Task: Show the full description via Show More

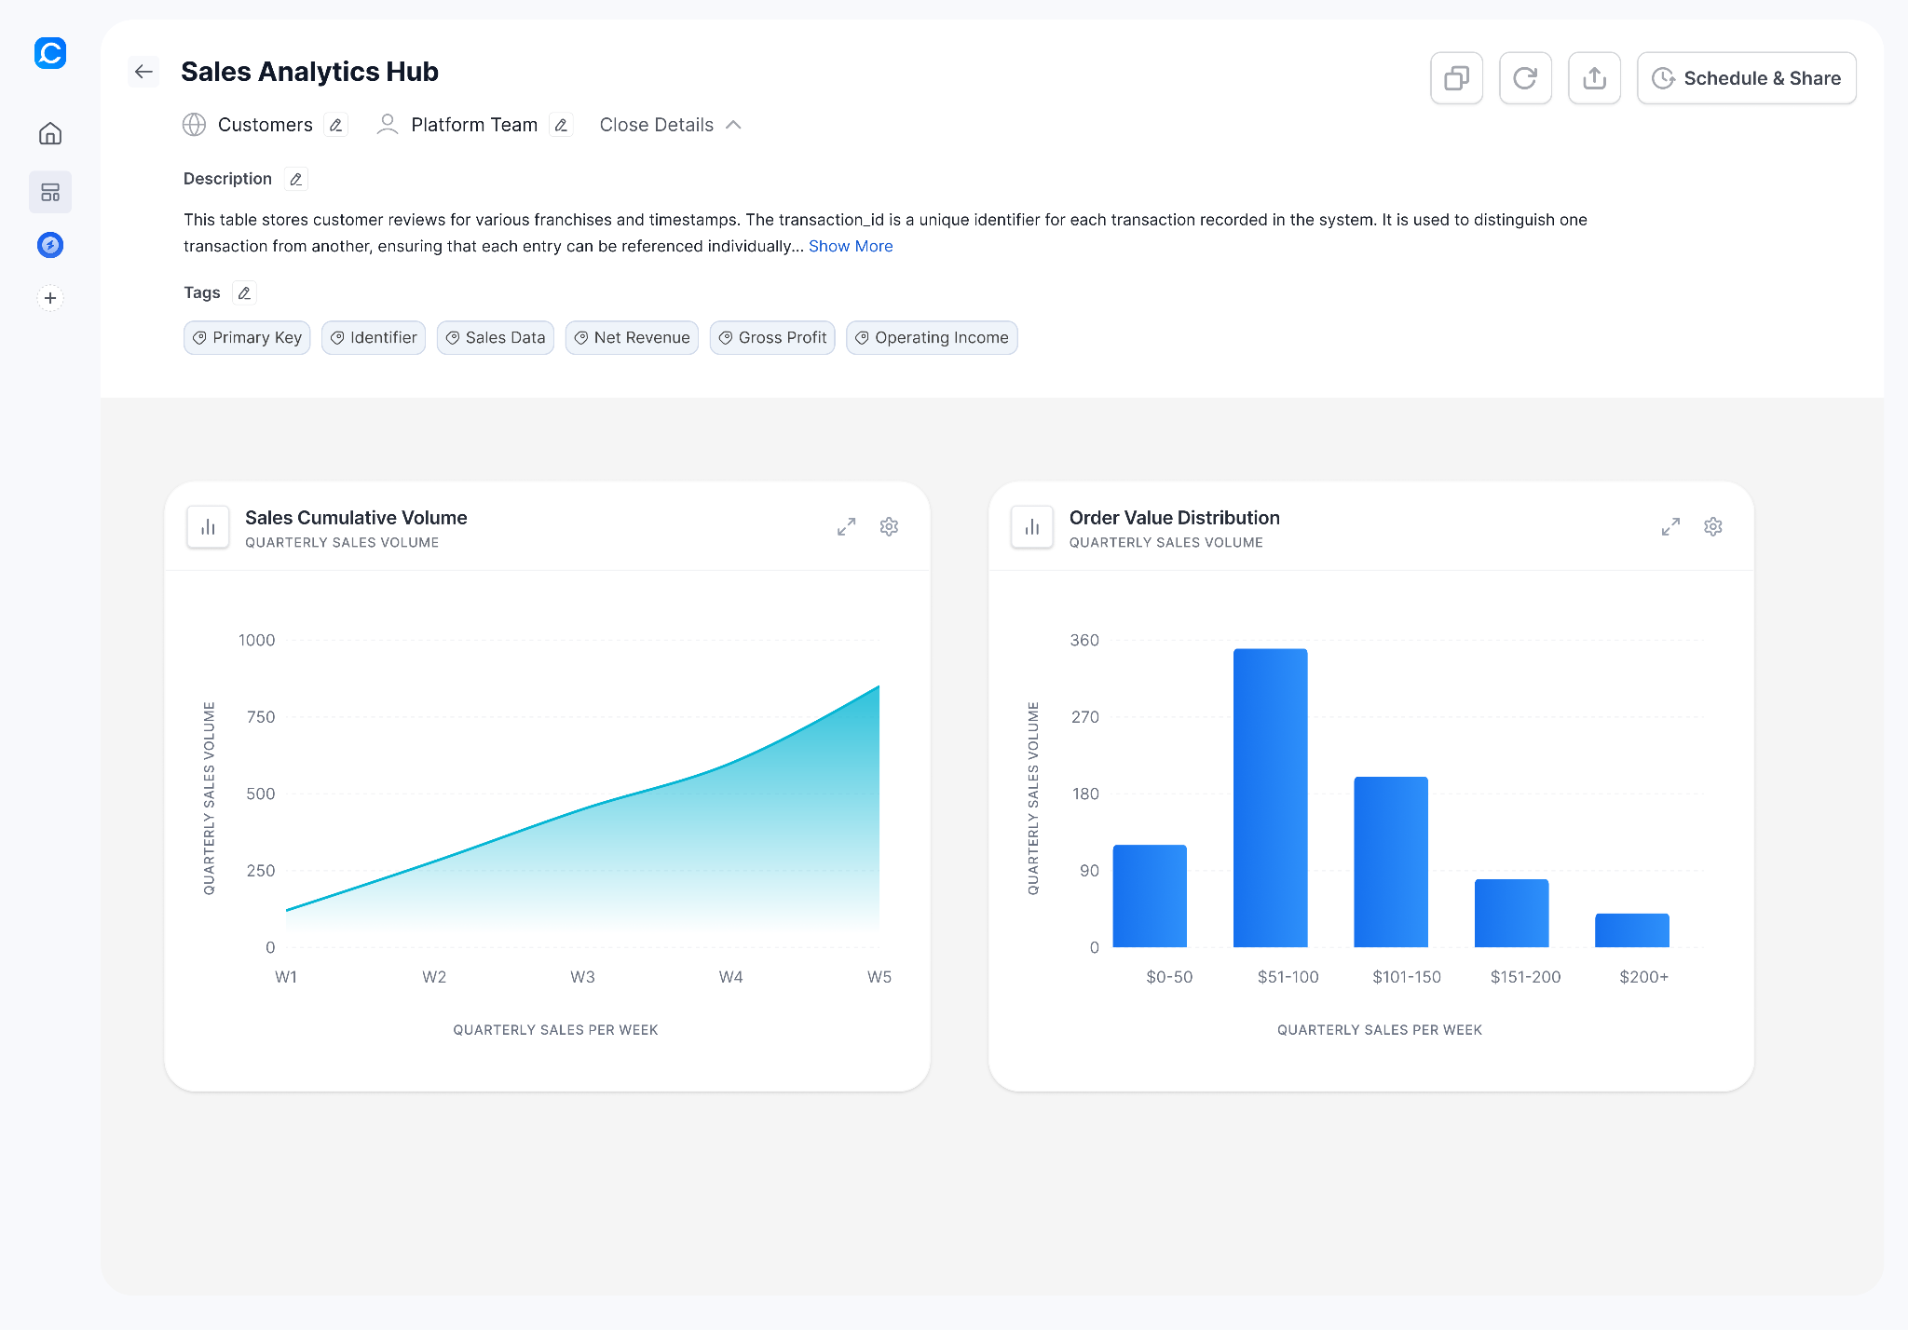Action: click(851, 246)
